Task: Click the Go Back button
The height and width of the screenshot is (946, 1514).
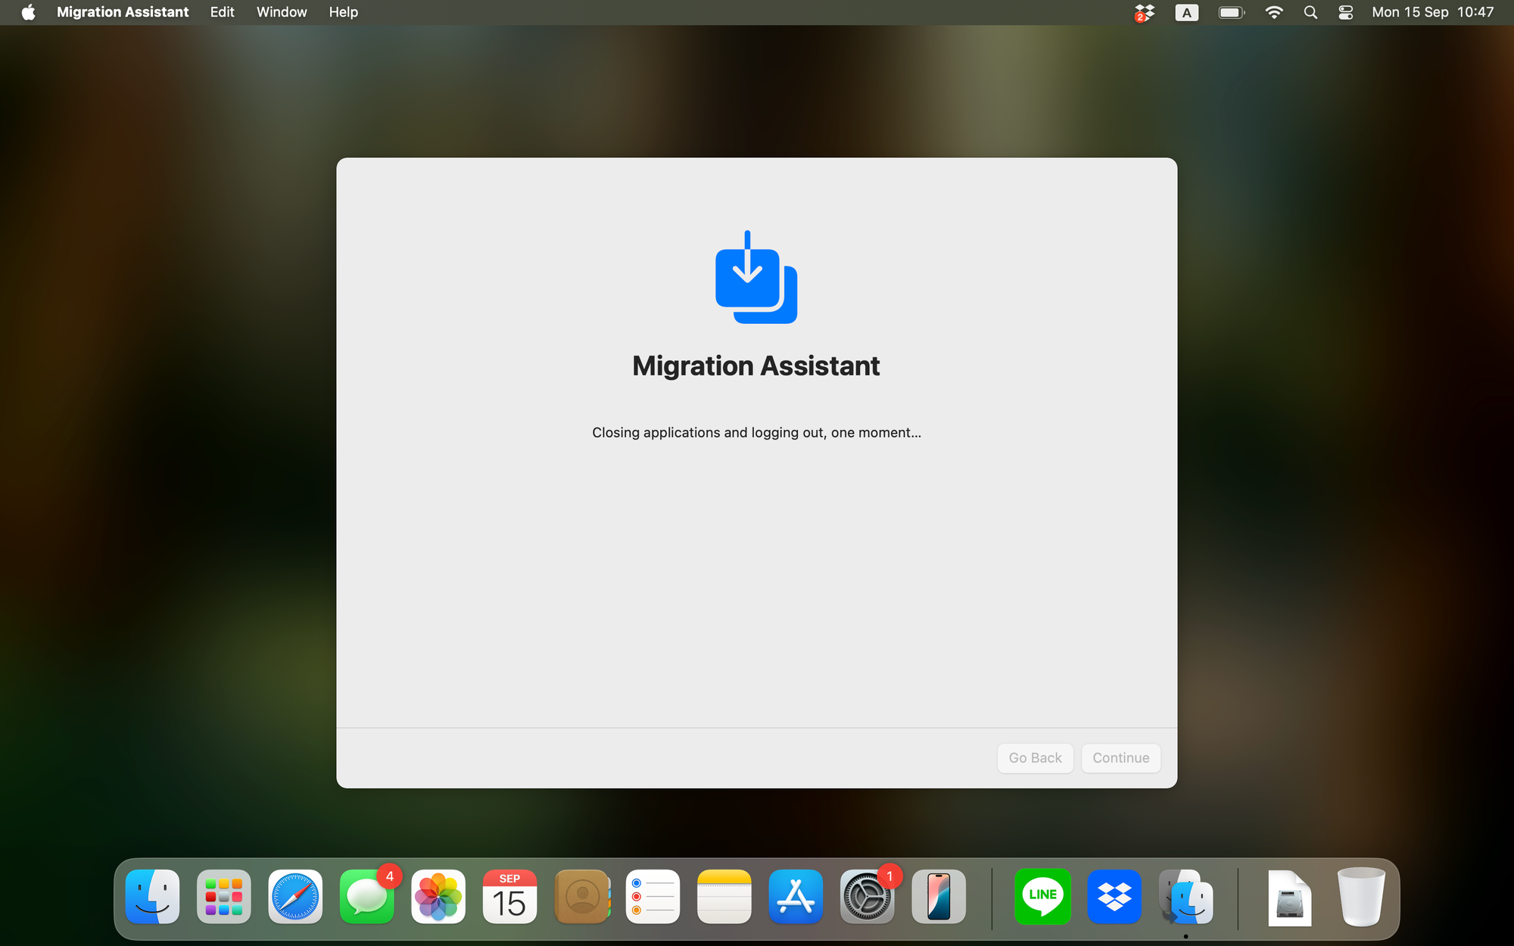Action: click(1035, 758)
